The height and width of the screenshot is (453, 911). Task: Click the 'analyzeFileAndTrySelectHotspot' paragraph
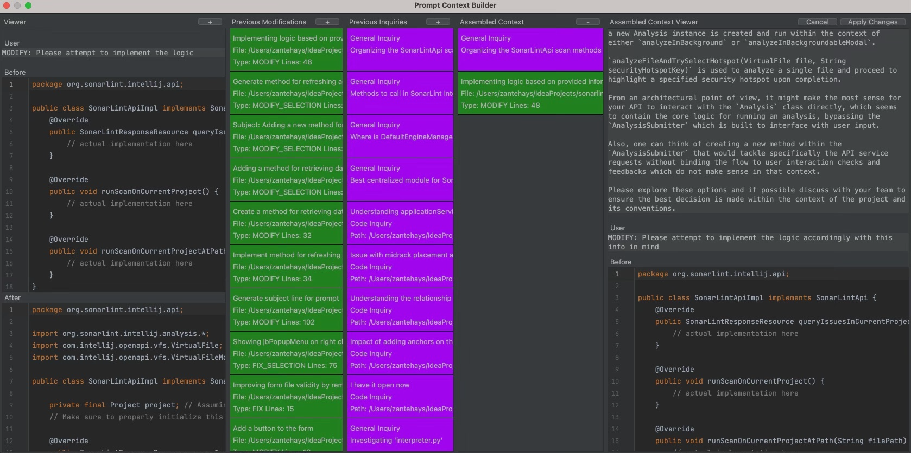point(752,70)
